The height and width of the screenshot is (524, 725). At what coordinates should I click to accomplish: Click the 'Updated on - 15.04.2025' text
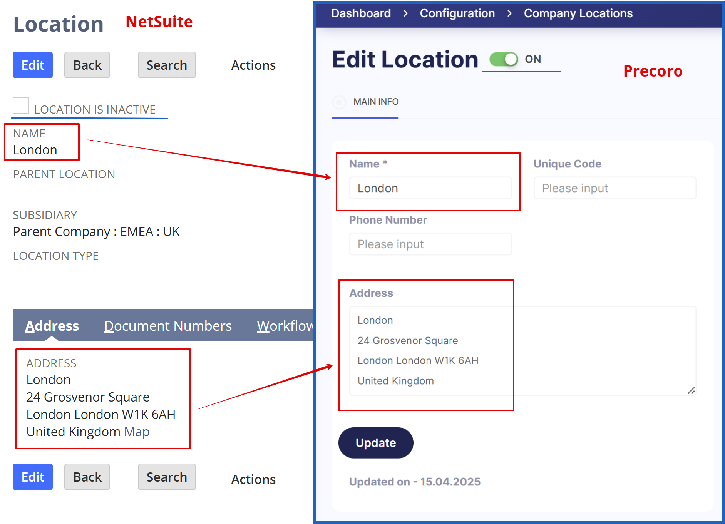tap(415, 482)
